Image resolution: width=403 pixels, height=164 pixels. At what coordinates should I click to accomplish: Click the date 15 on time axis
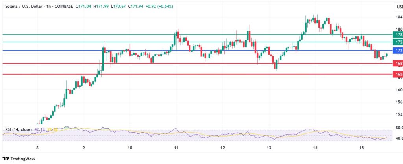[362, 148]
